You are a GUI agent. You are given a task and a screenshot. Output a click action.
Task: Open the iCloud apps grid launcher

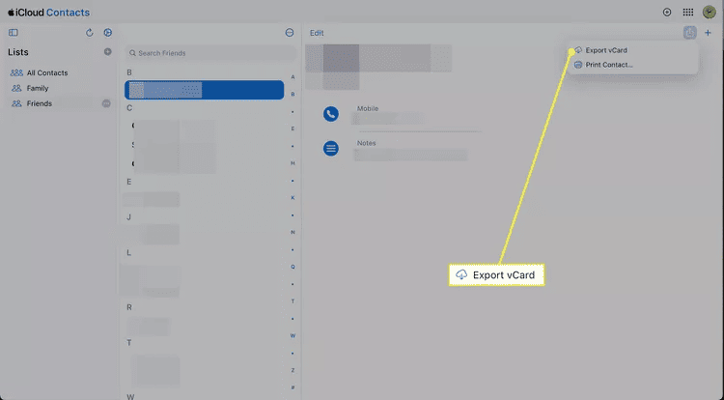pos(688,13)
